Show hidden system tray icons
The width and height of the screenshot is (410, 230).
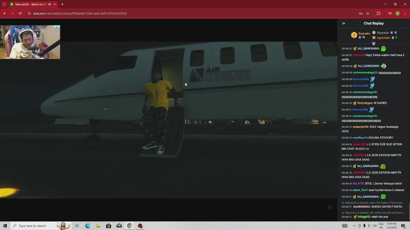point(354,226)
